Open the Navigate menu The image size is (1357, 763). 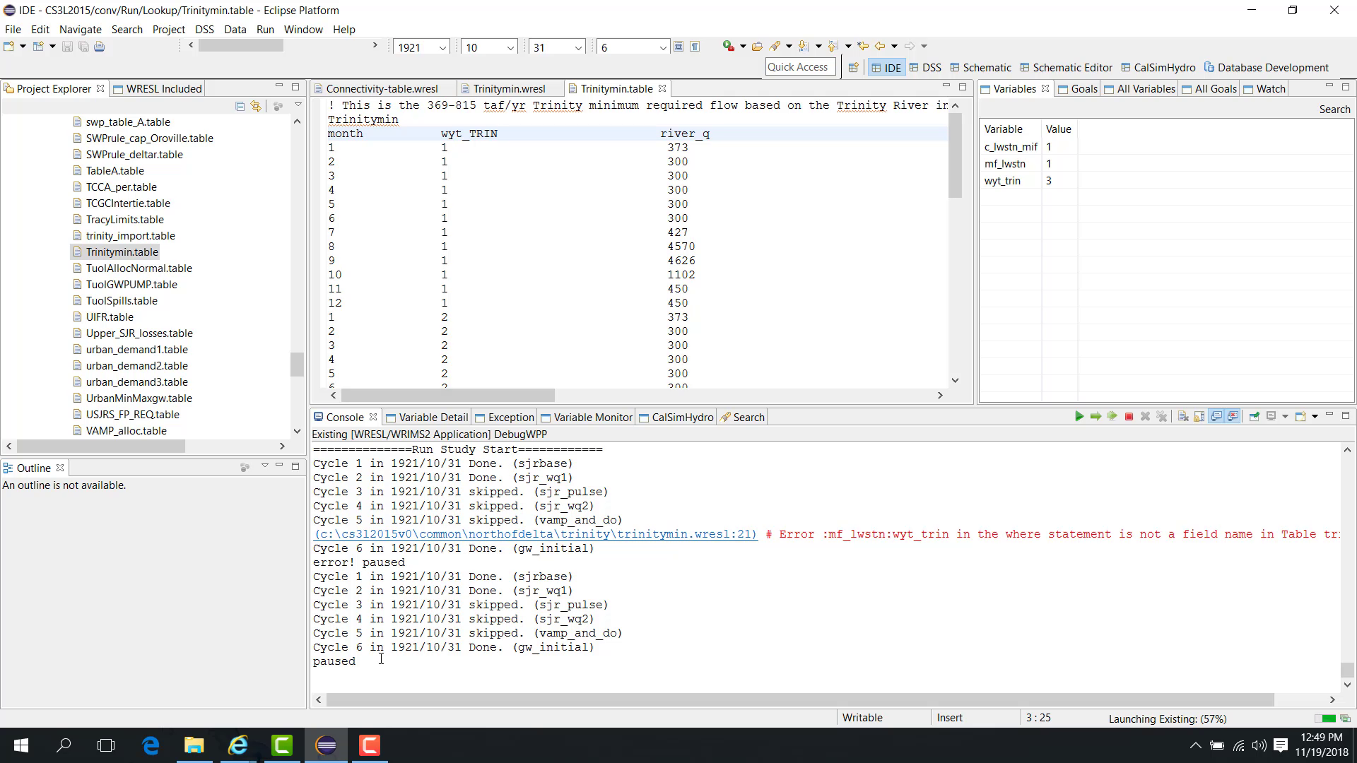point(80,30)
